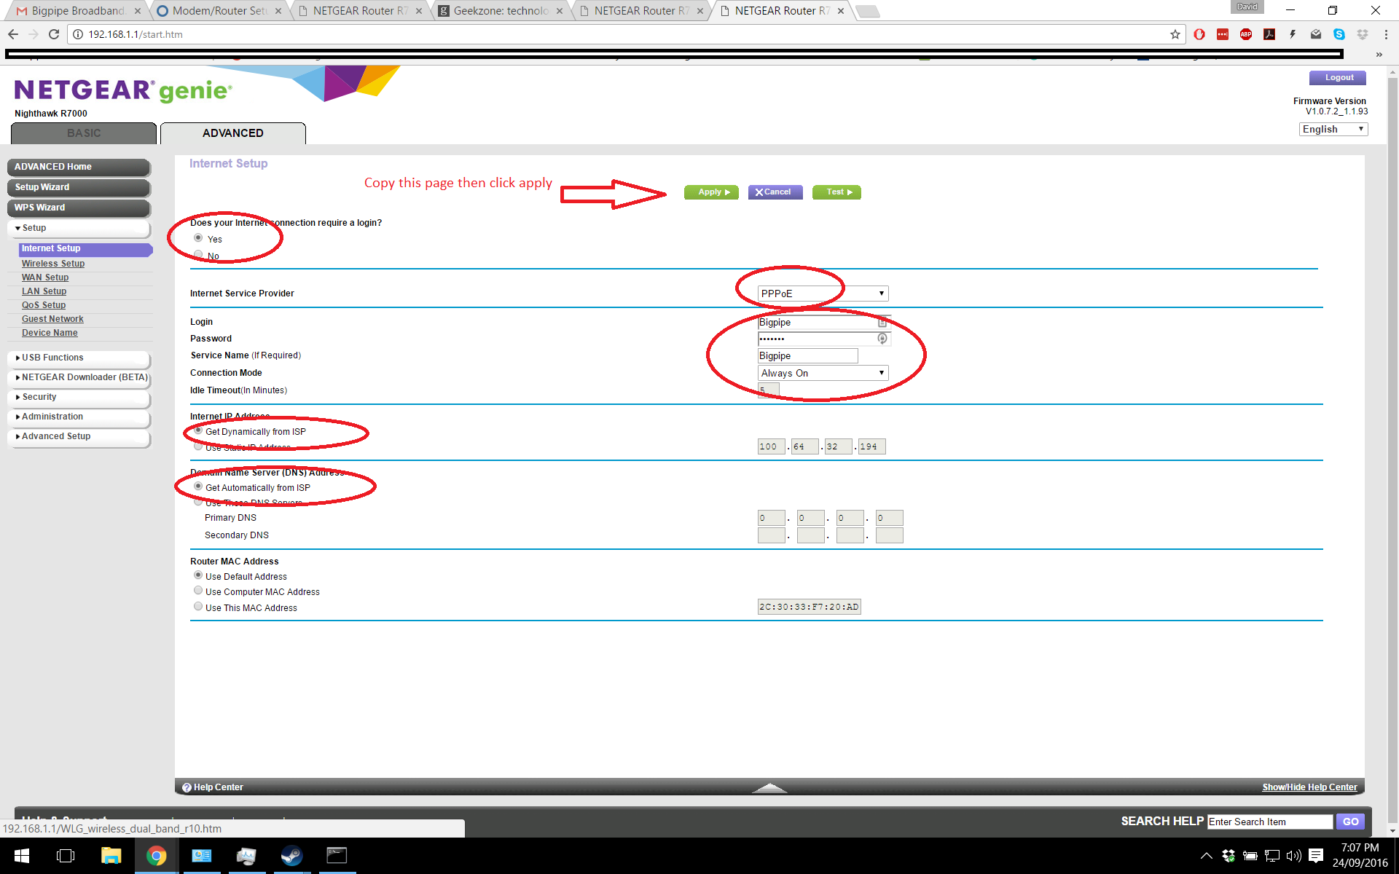Switch to Chrome on the taskbar
The height and width of the screenshot is (874, 1399).
point(156,856)
